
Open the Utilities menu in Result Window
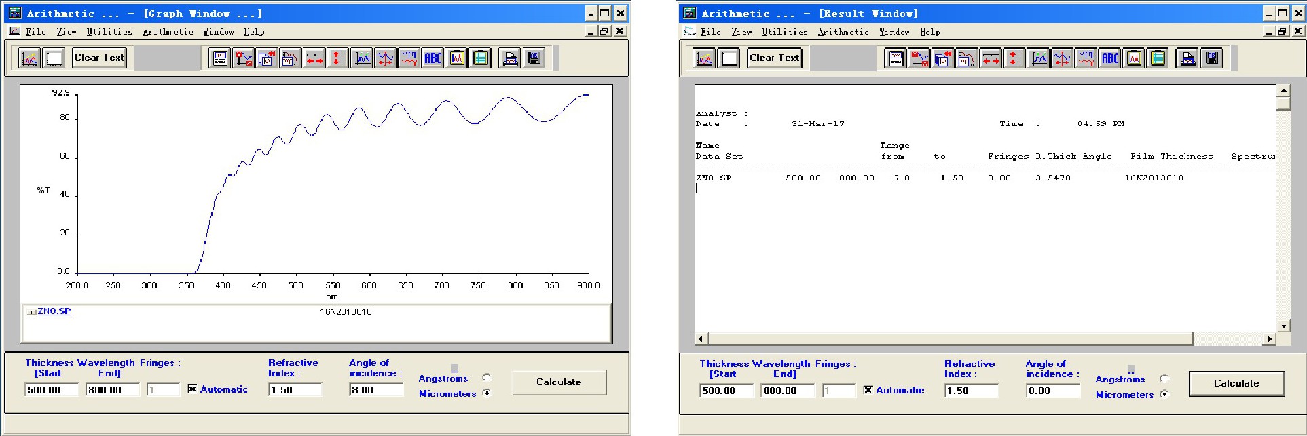[784, 32]
